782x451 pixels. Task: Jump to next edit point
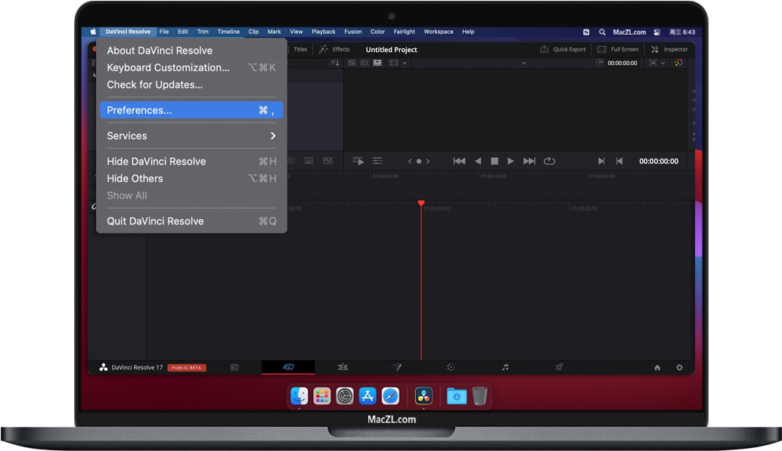tap(601, 161)
